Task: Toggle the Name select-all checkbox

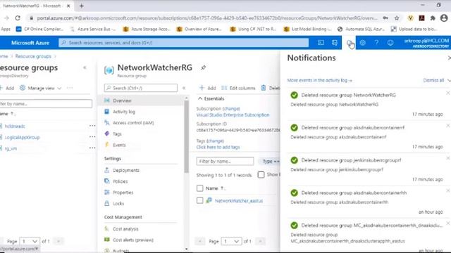Action: pyautogui.click(x=199, y=188)
